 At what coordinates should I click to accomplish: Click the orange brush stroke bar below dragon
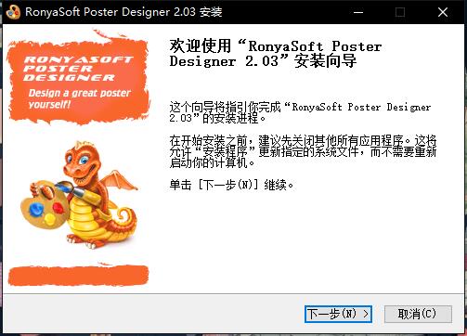tap(78, 276)
